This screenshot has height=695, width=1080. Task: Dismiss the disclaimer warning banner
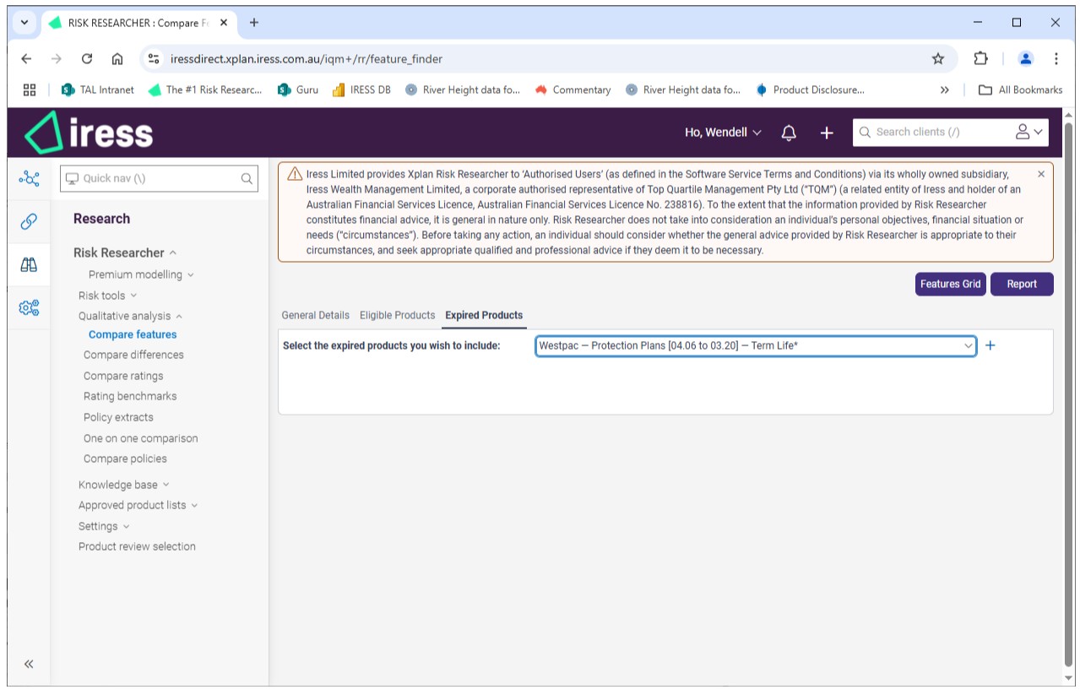click(x=1041, y=174)
